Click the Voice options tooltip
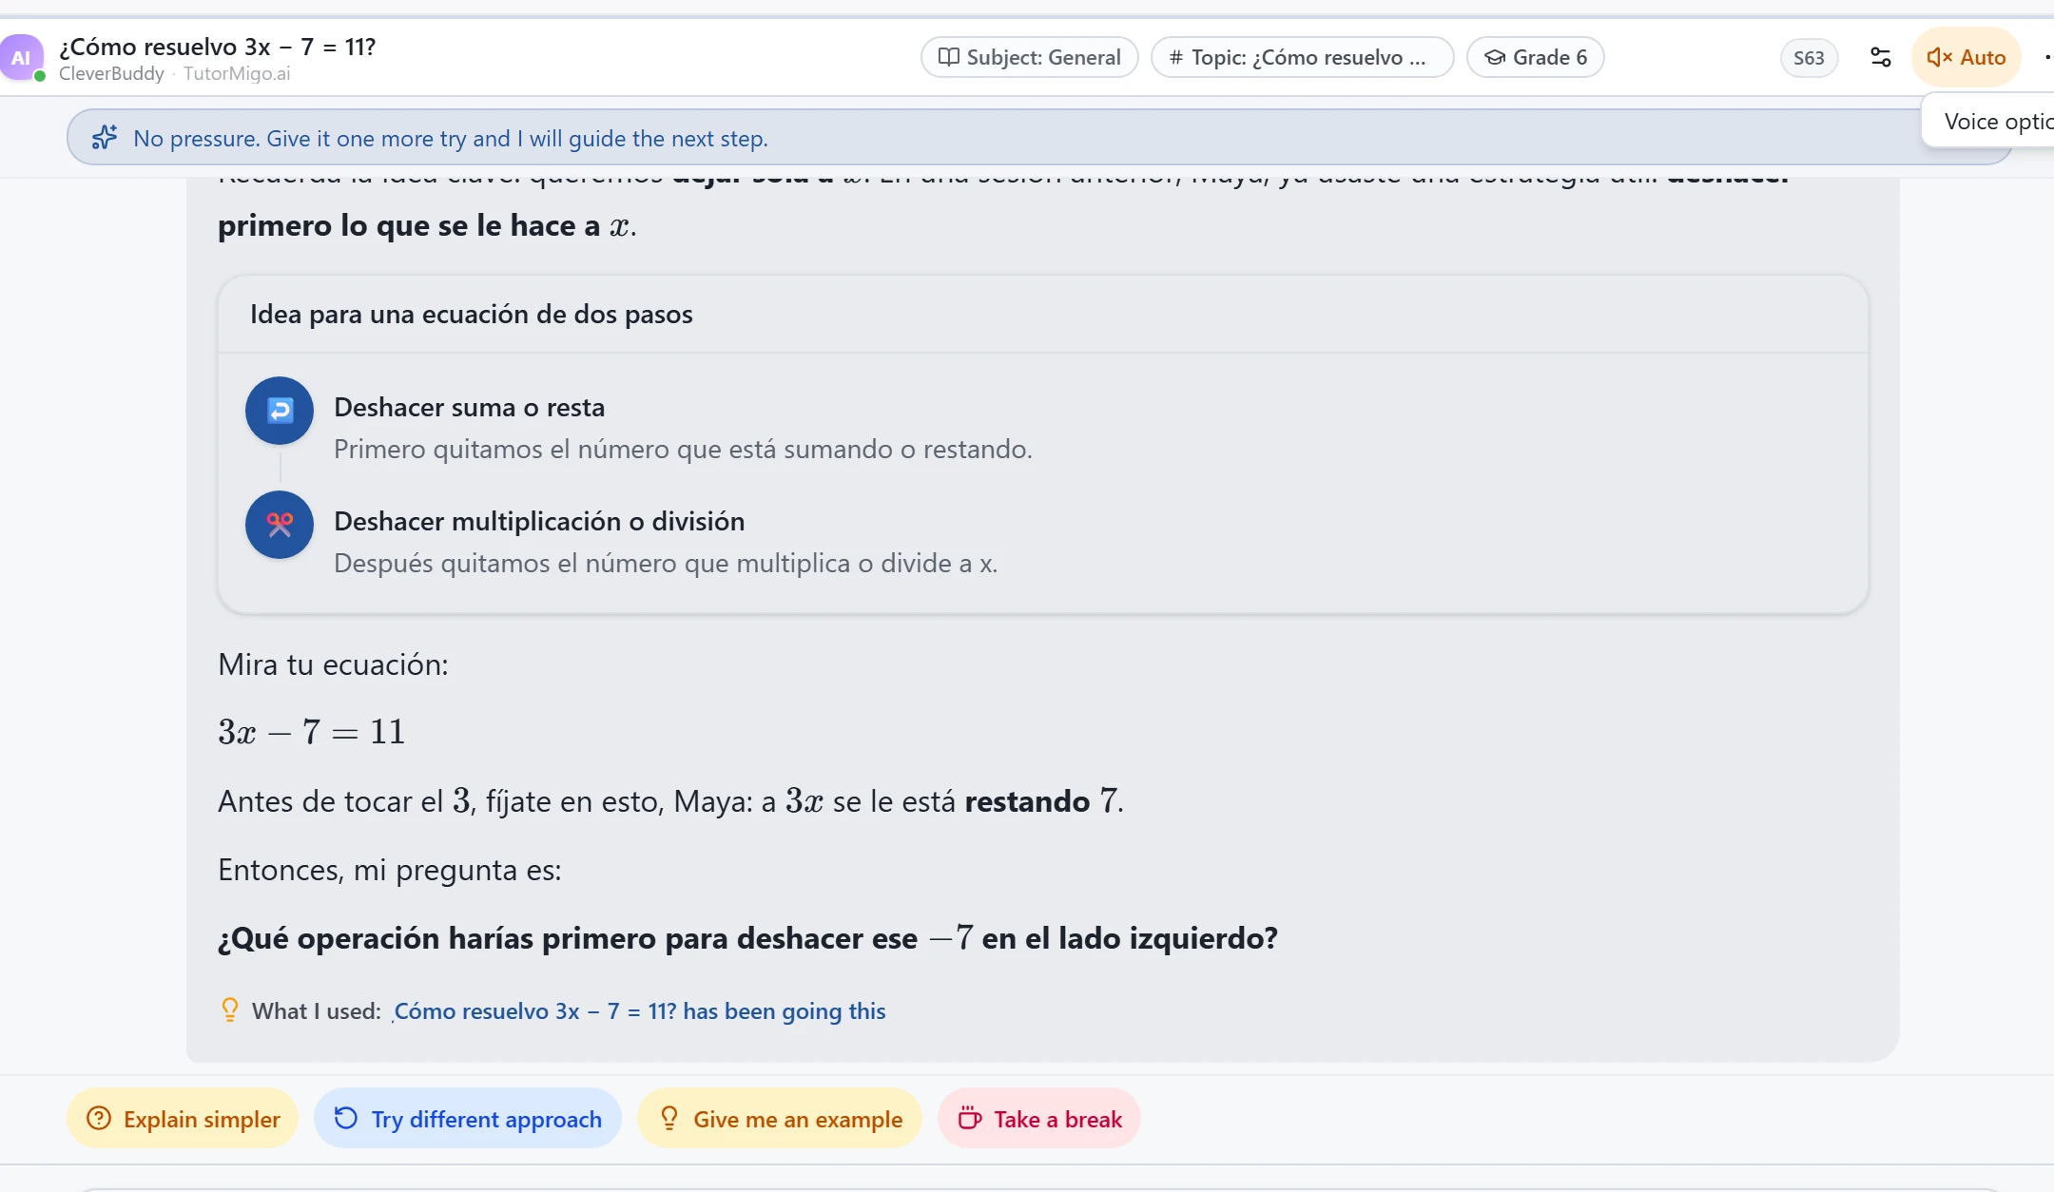Image resolution: width=2054 pixels, height=1192 pixels. coord(1989,121)
